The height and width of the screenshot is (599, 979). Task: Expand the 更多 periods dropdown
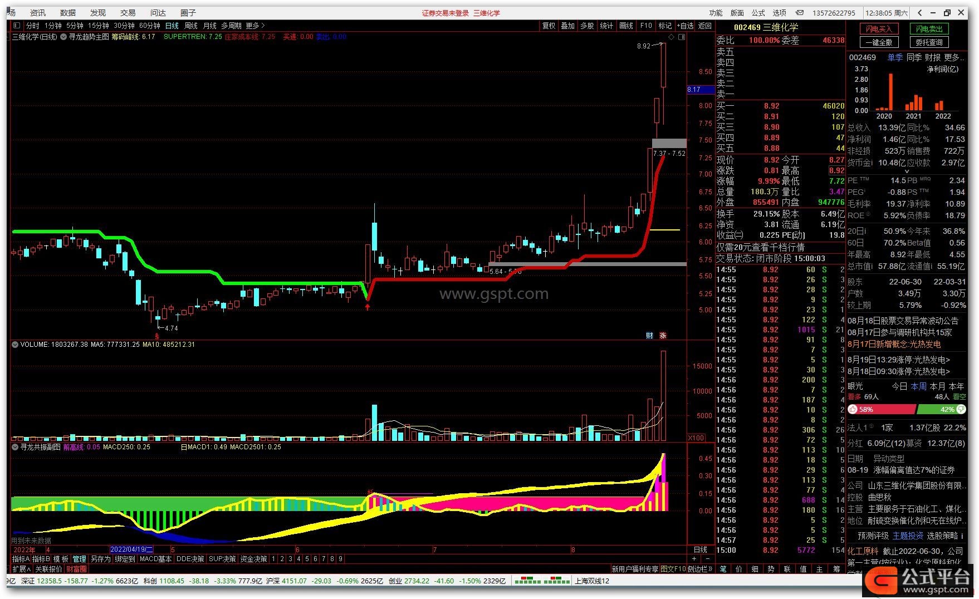255,26
